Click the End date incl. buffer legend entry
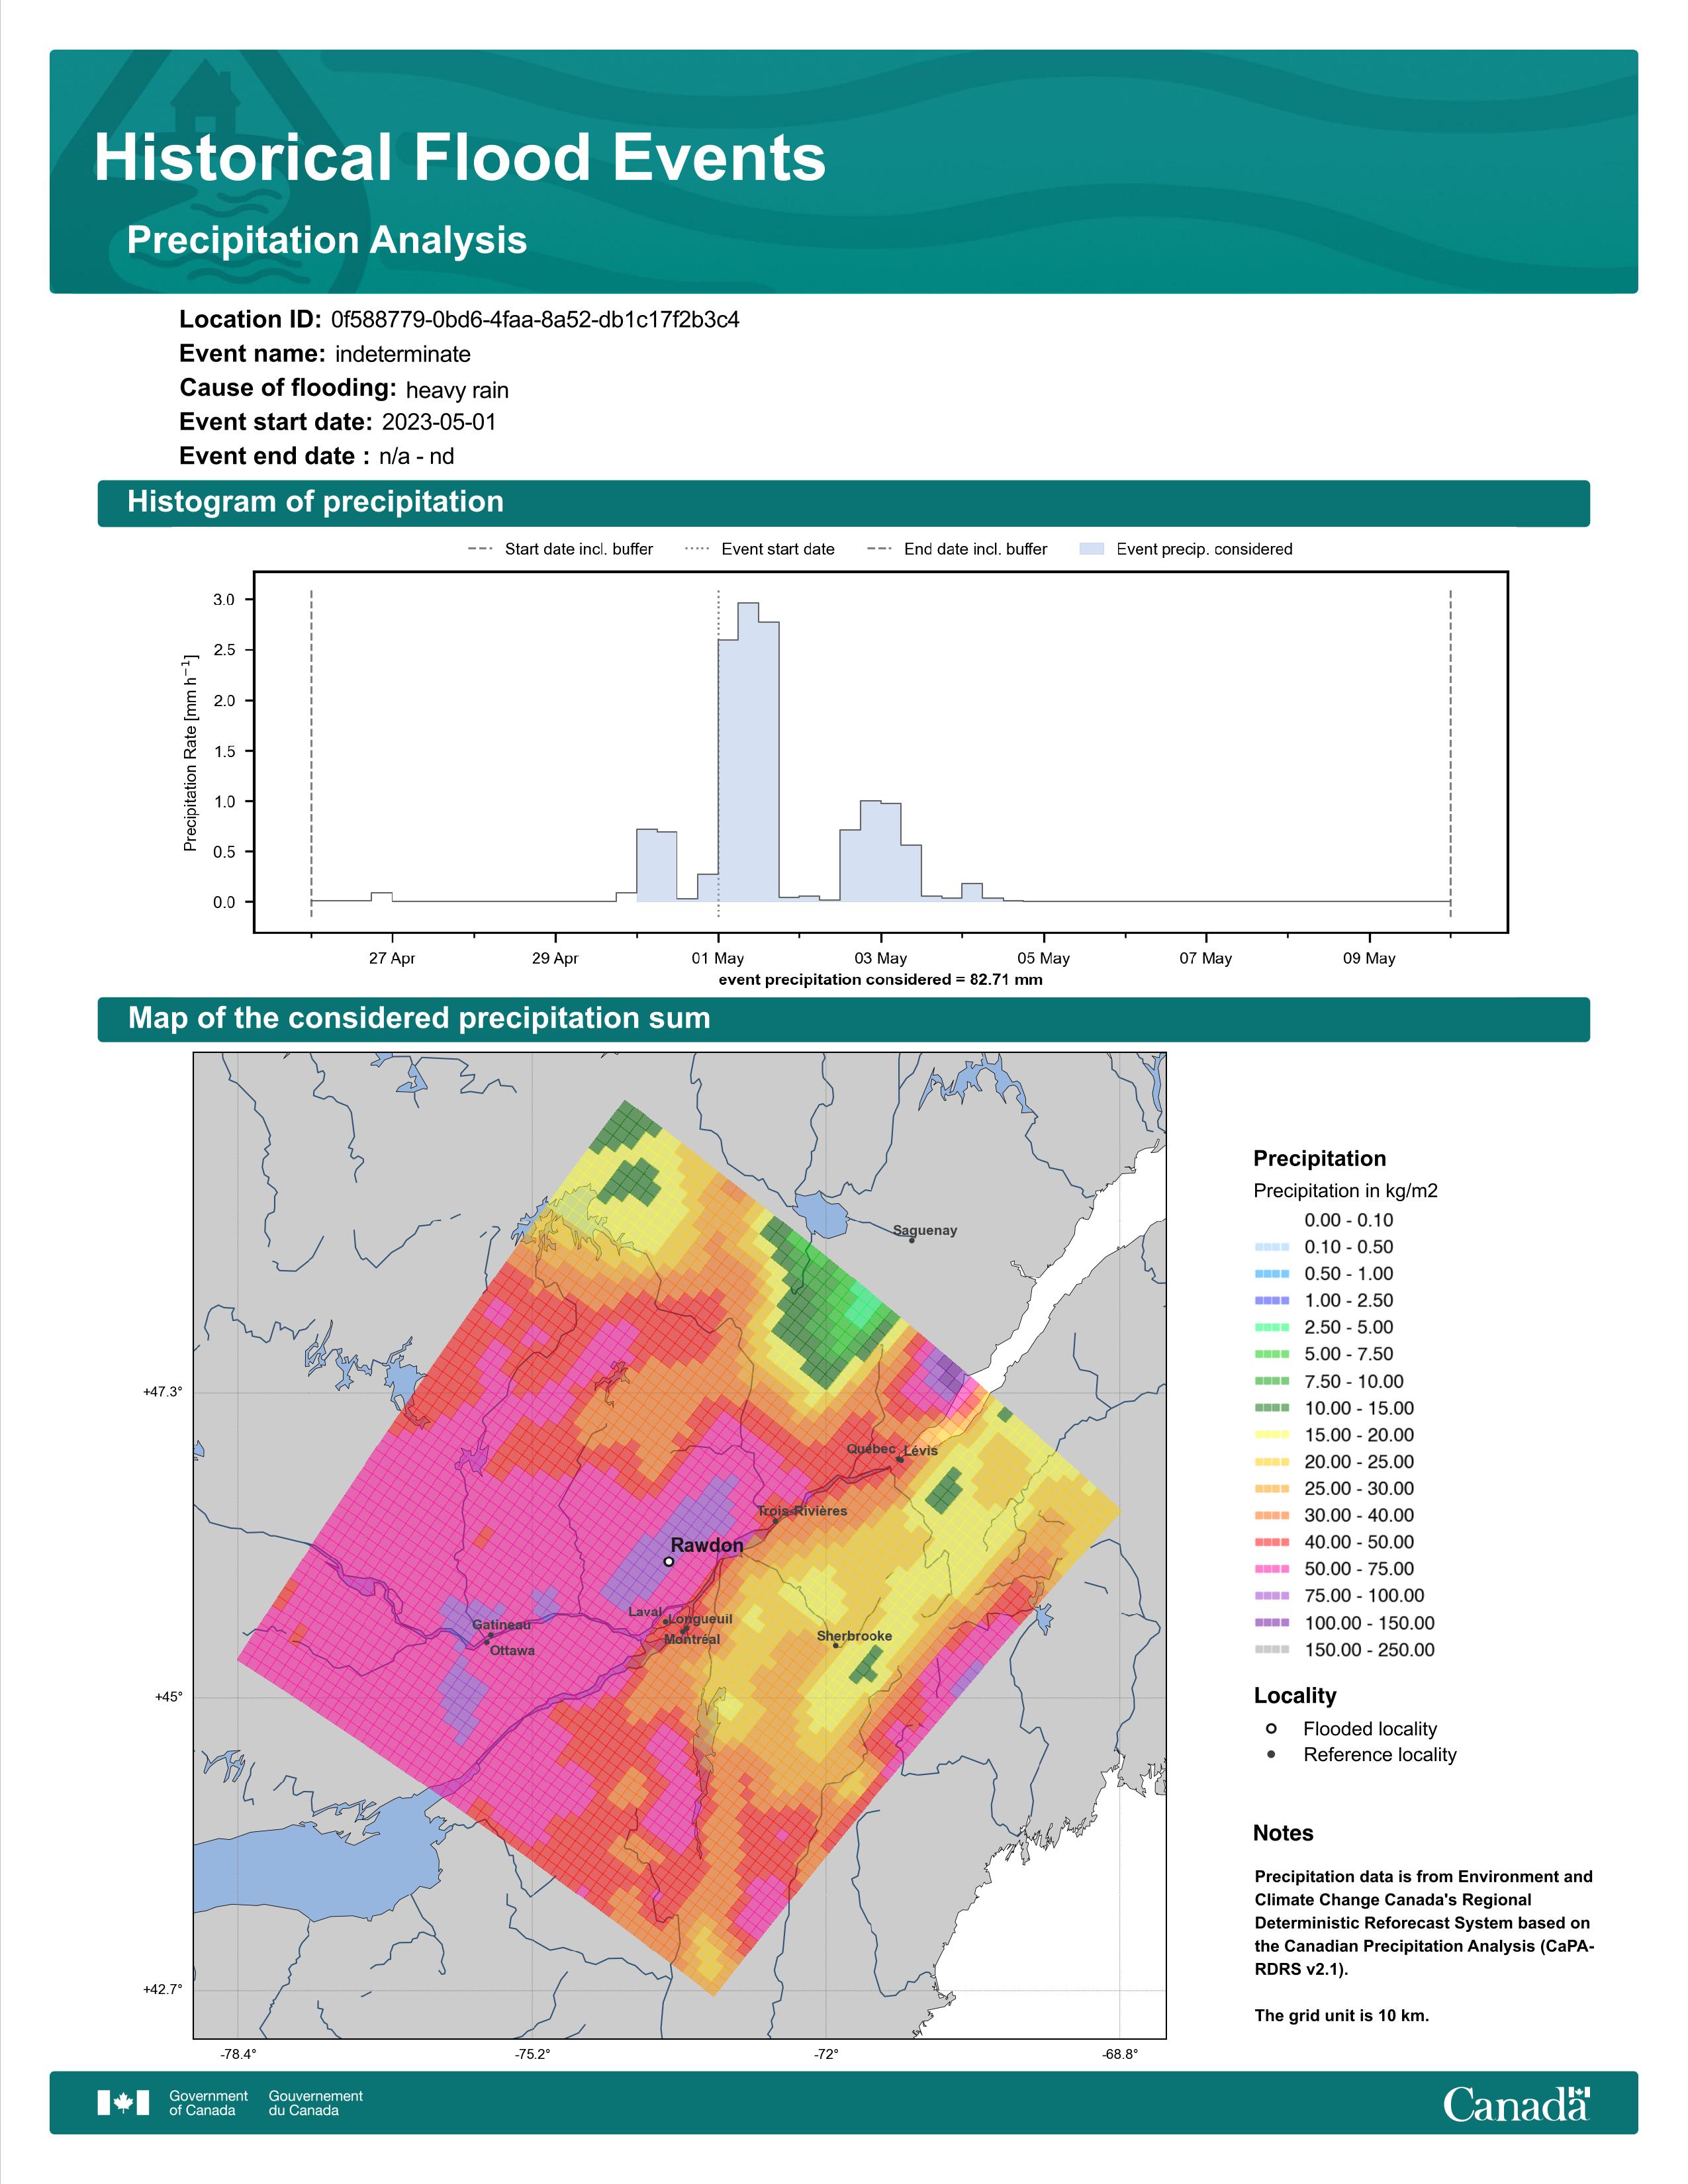1688x2184 pixels. pos(958,549)
